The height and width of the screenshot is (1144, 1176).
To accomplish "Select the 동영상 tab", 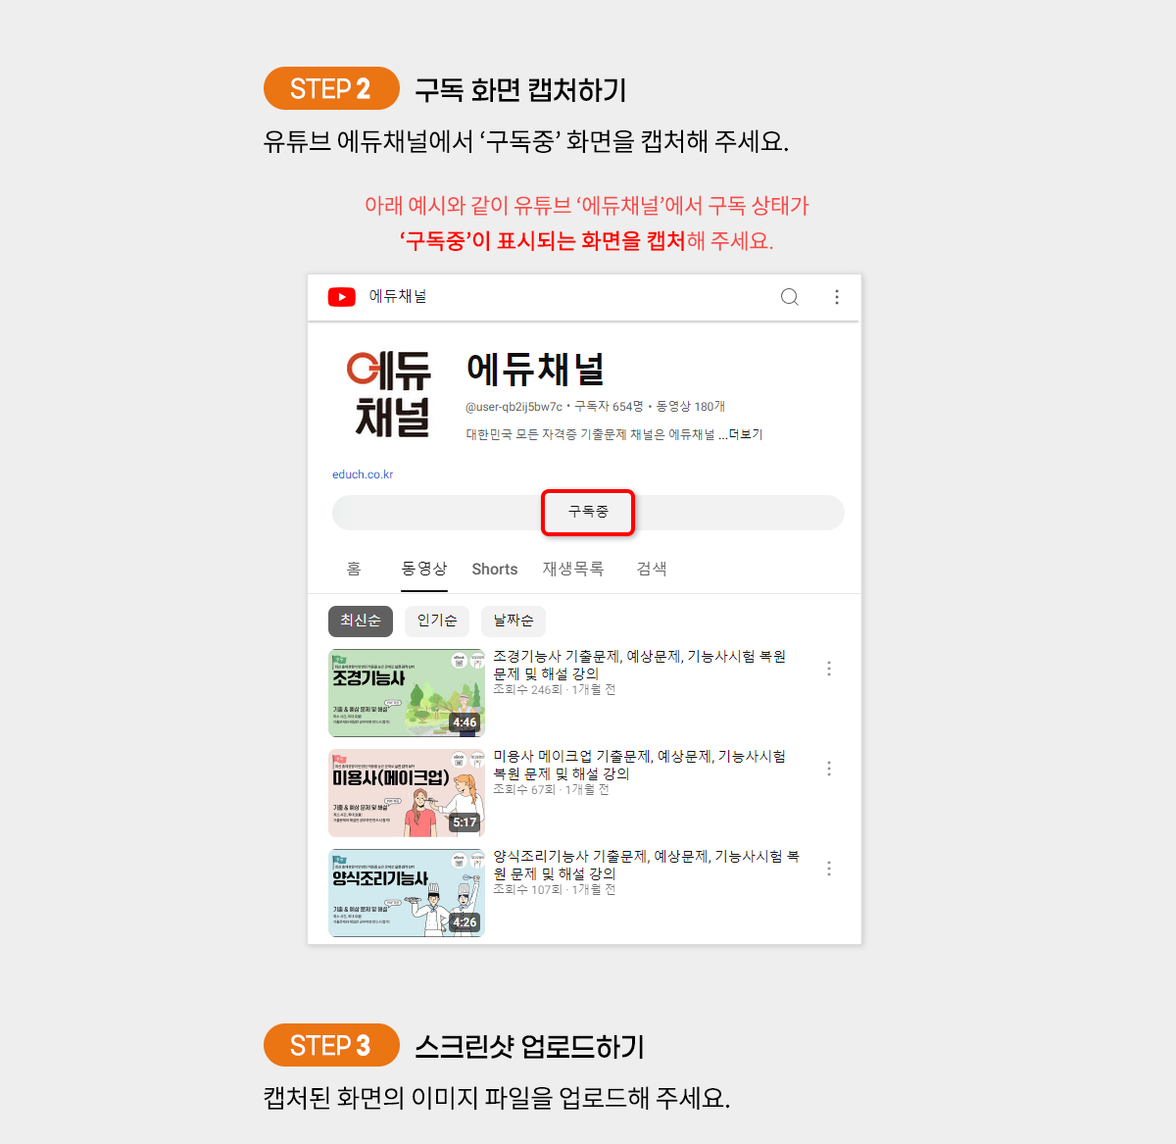I will [x=424, y=569].
